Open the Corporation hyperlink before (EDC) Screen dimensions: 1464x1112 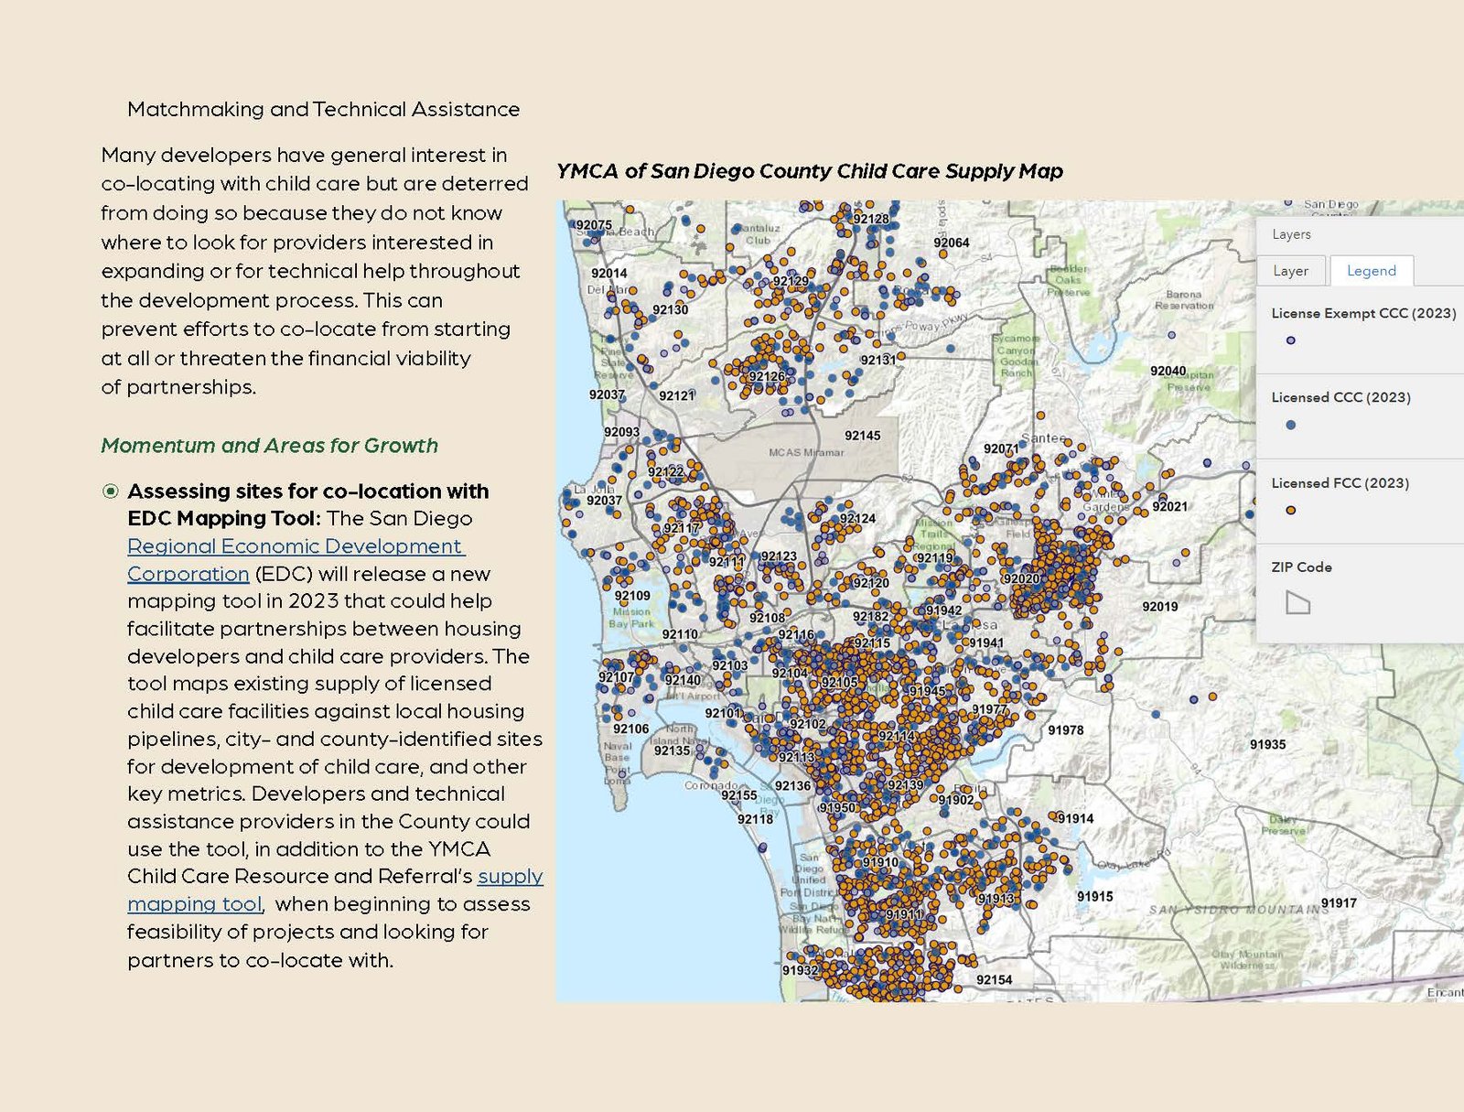point(188,574)
